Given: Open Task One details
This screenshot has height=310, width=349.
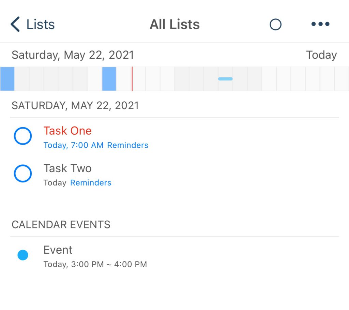Looking at the screenshot, I should pos(67,131).
